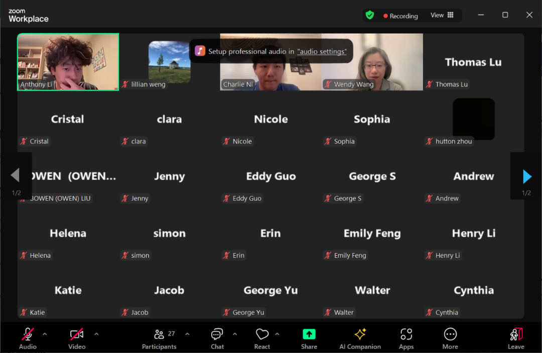The image size is (542, 353).
Task: Unmute microphone with Audio button
Action: point(28,338)
